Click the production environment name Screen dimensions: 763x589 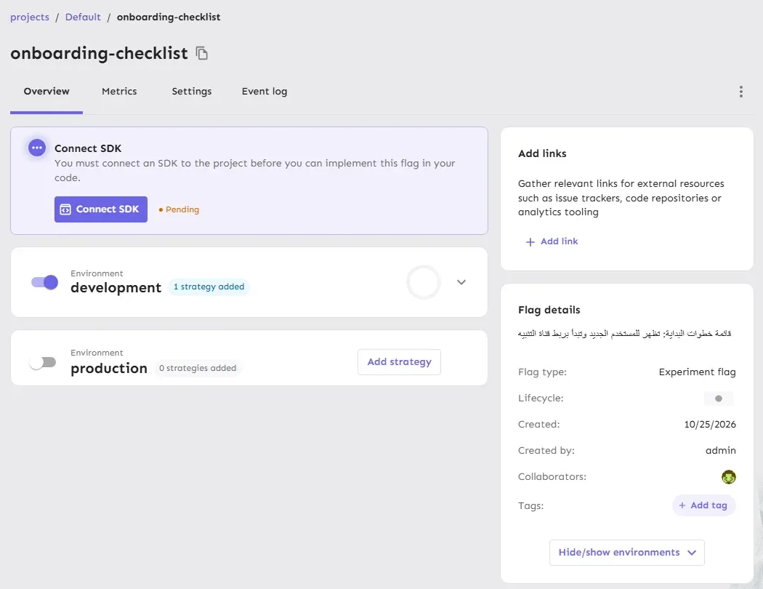[109, 369]
